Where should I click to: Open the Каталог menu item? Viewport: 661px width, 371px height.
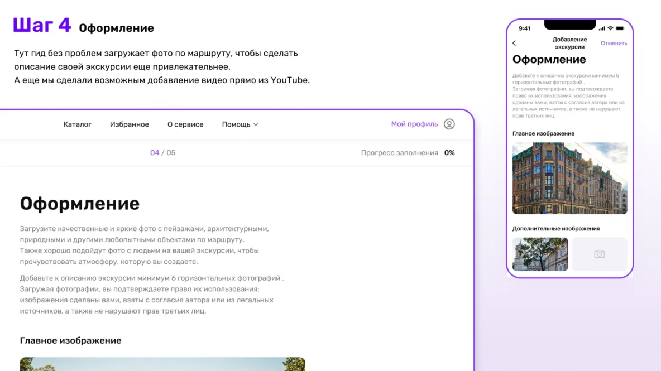[x=77, y=124]
